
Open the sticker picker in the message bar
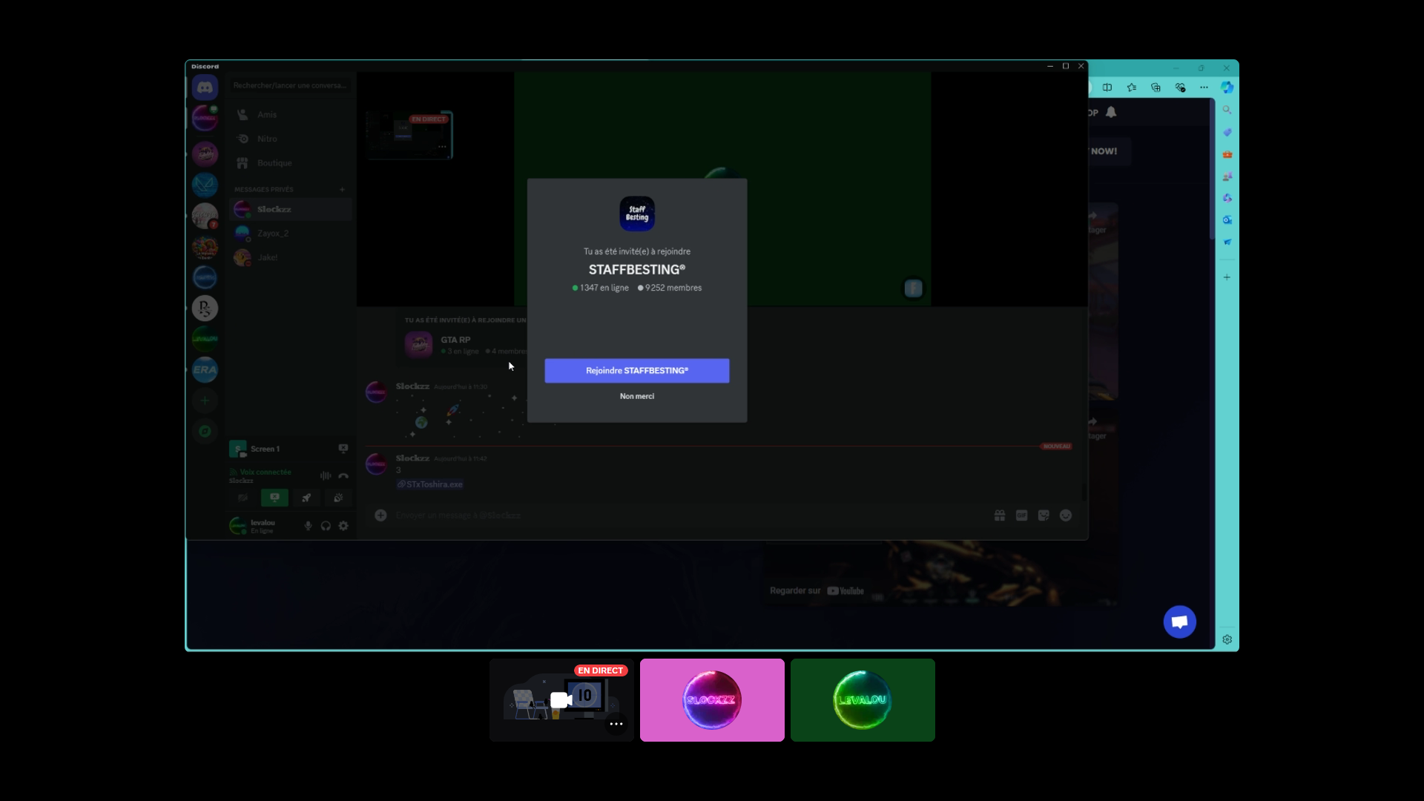(1044, 515)
